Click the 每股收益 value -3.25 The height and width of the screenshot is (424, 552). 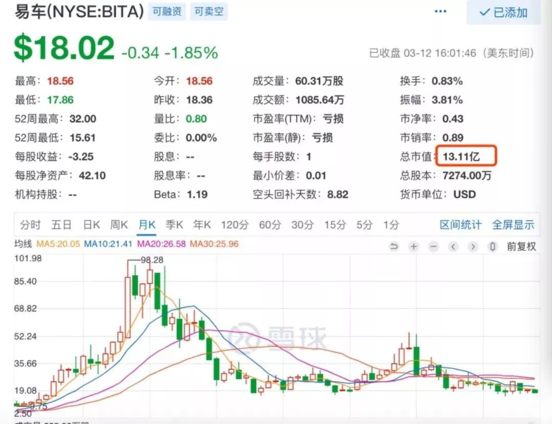point(81,157)
